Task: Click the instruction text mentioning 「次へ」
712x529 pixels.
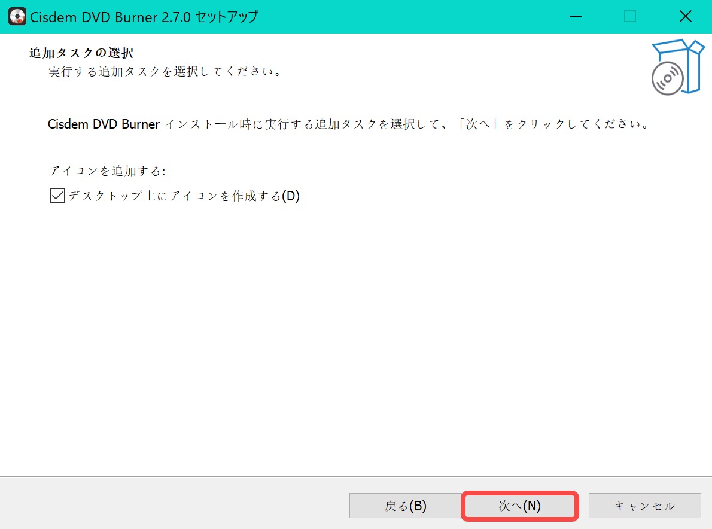Action: point(349,124)
